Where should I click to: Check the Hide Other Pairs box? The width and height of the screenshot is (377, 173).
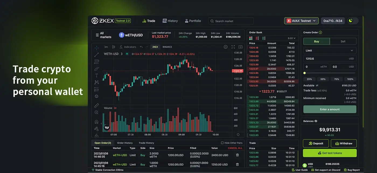point(222,143)
